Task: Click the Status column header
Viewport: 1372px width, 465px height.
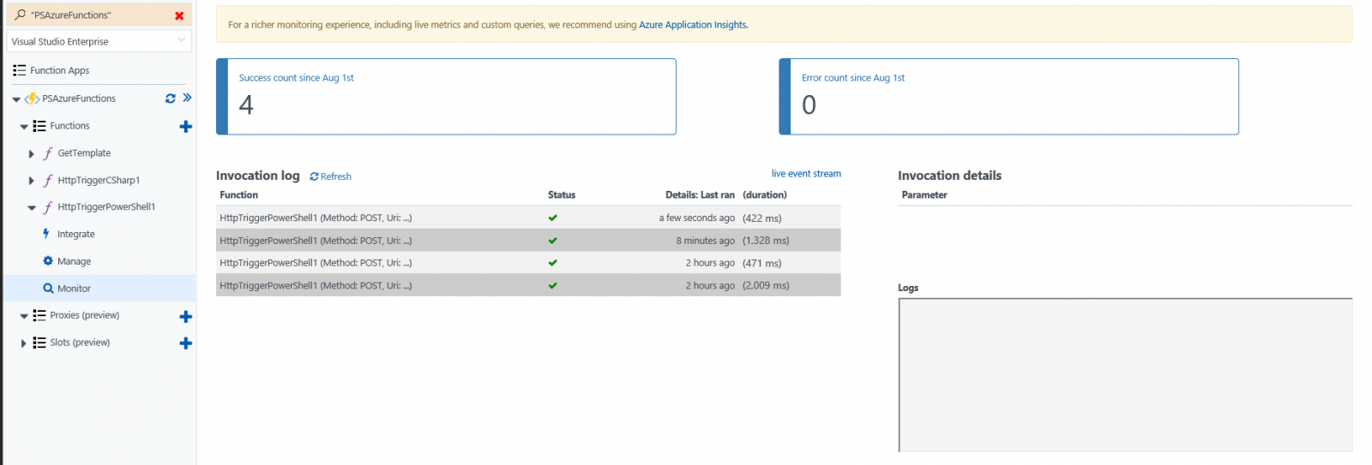Action: click(x=562, y=195)
